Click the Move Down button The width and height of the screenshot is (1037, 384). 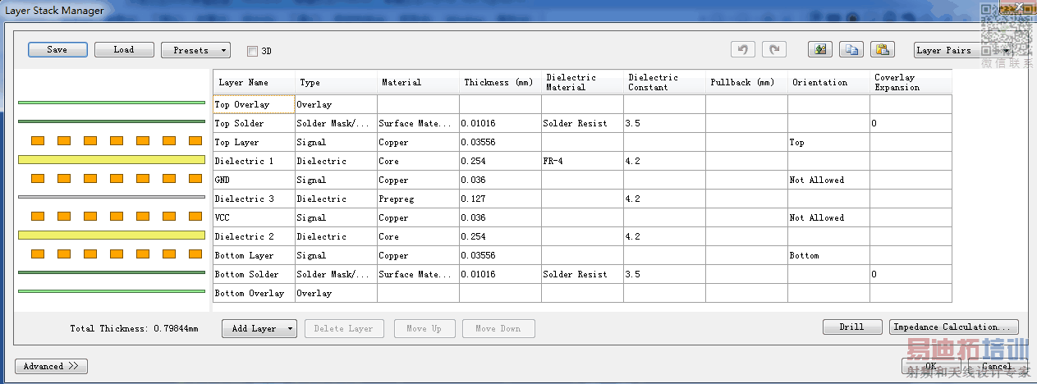point(498,328)
